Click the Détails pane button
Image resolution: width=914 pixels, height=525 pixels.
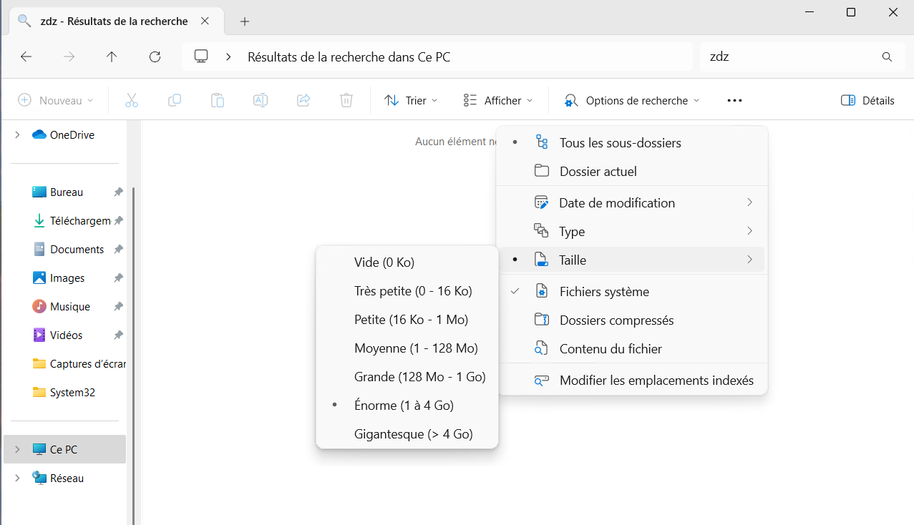coord(867,101)
